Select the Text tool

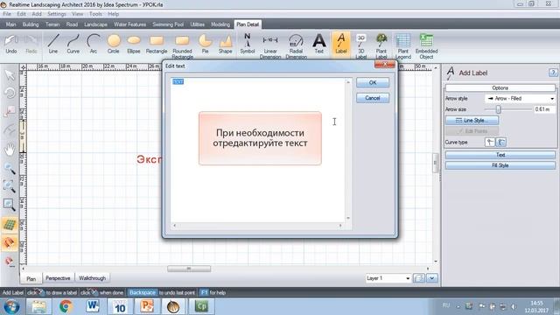[x=318, y=44]
